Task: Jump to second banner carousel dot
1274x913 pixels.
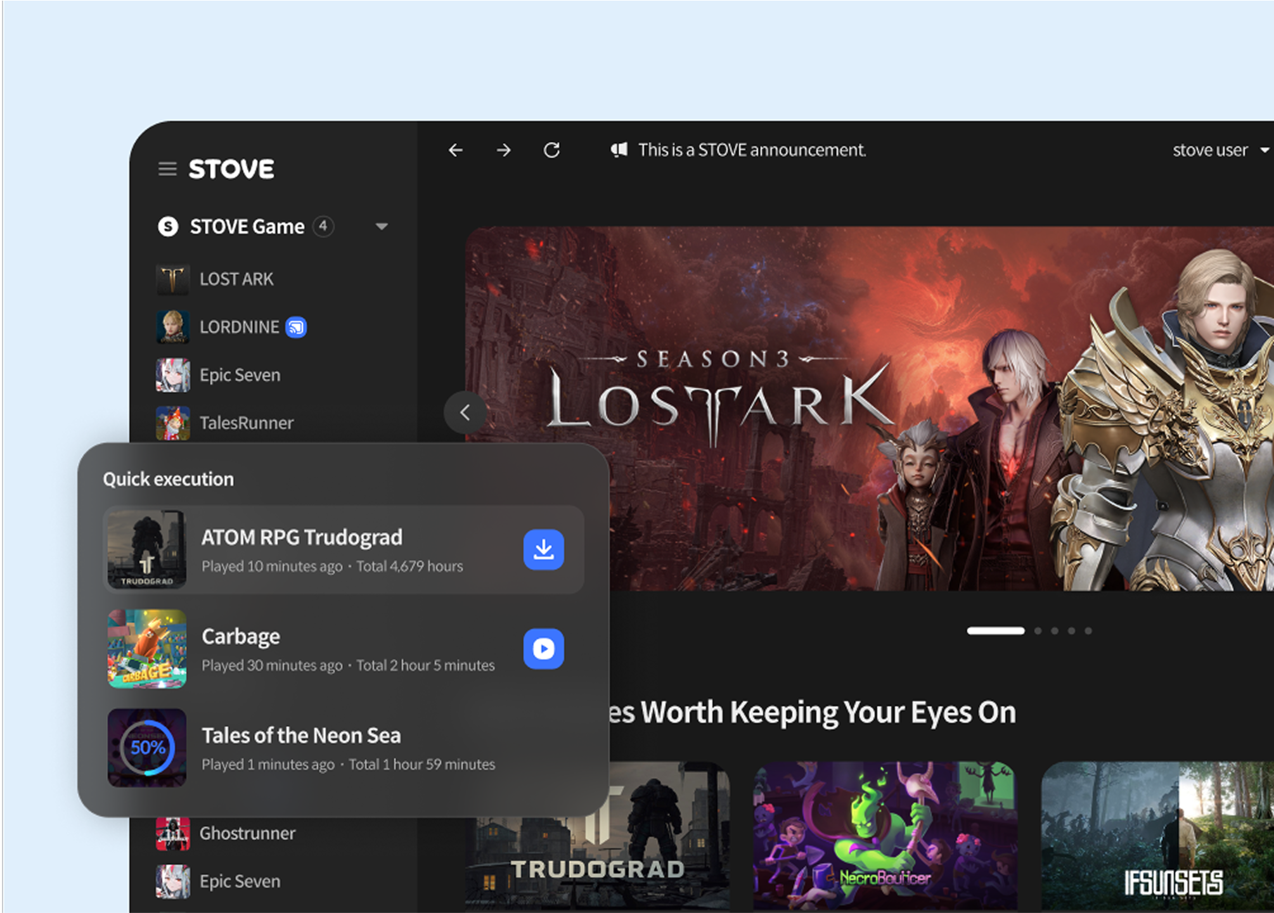Action: click(1038, 630)
